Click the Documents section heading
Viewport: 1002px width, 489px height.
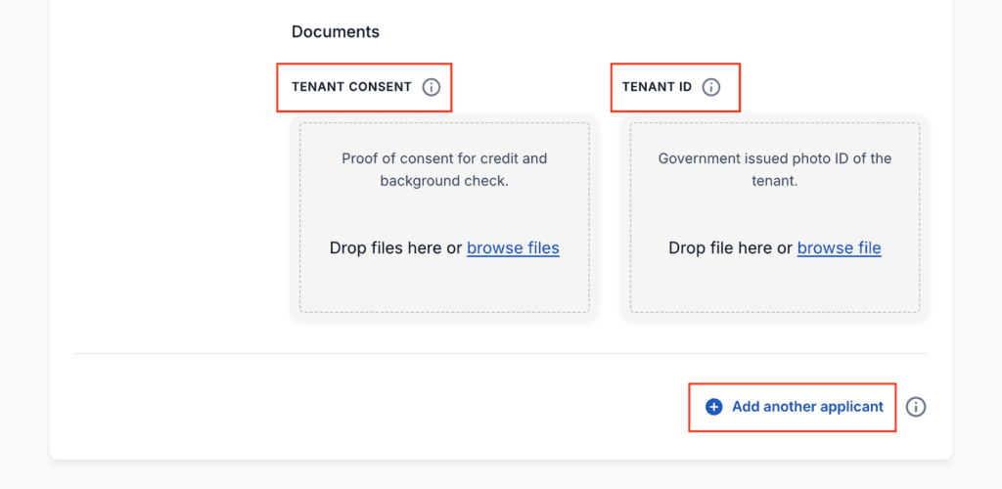[336, 31]
